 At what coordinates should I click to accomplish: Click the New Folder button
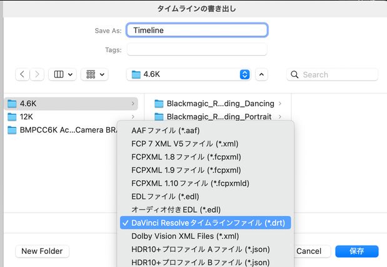[x=43, y=251]
